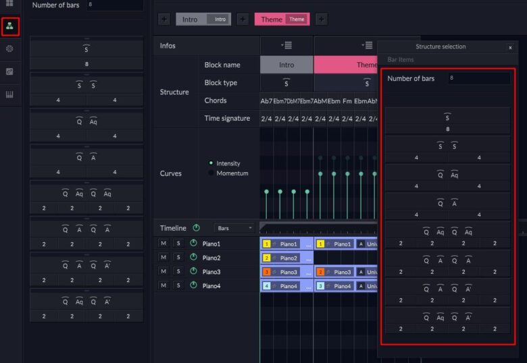
Task: Click the plus button after the Theme block
Action: pyautogui.click(x=321, y=19)
